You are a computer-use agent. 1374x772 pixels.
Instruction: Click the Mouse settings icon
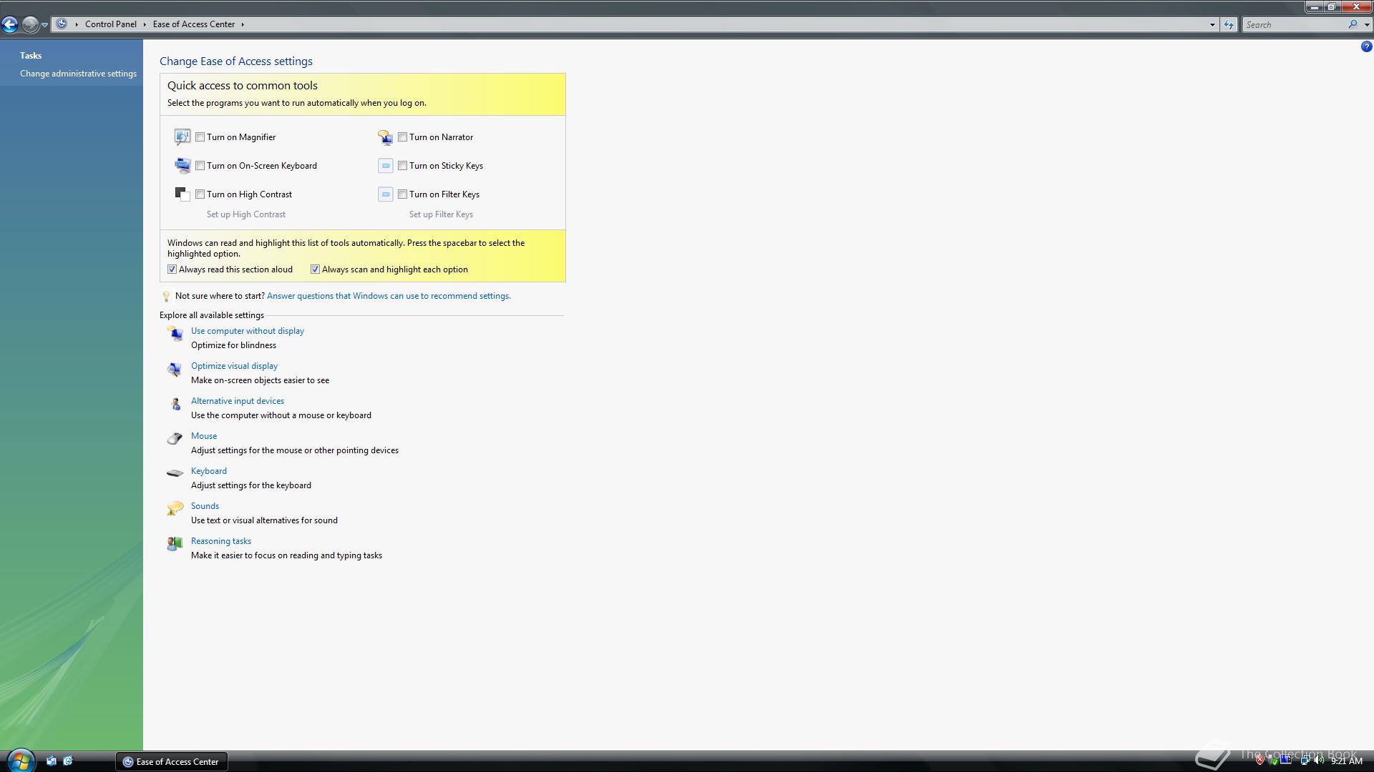pyautogui.click(x=175, y=438)
